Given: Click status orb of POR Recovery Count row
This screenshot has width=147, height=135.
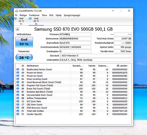Looking at the screenshot, I should [18, 108].
